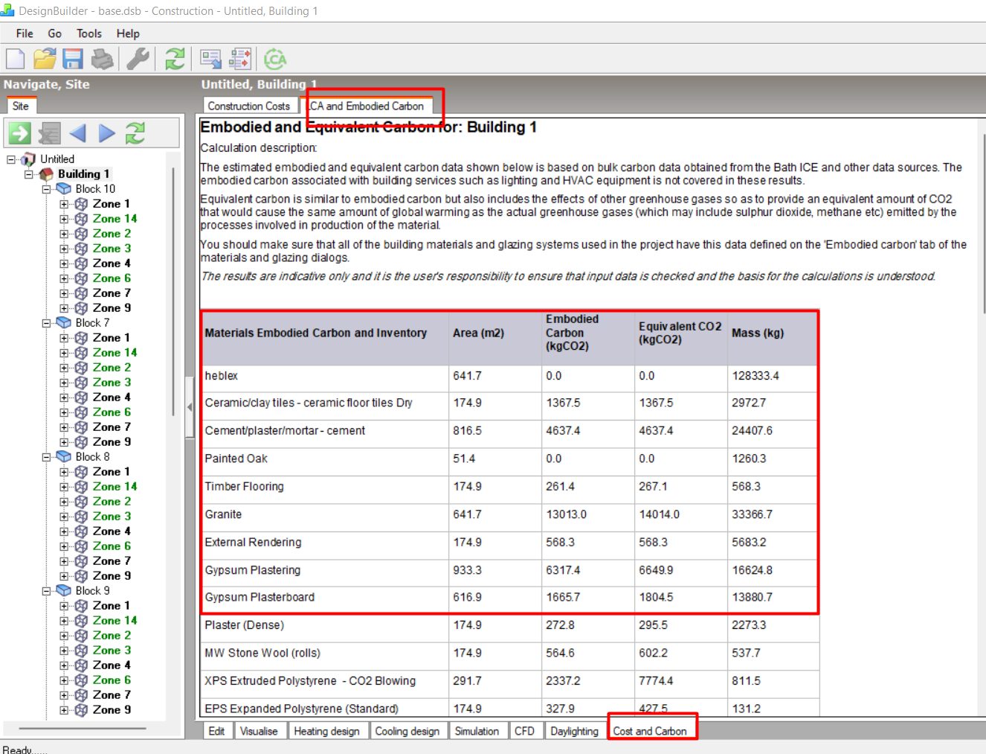Navigate back with the blue left arrow
The height and width of the screenshot is (754, 986).
[77, 133]
